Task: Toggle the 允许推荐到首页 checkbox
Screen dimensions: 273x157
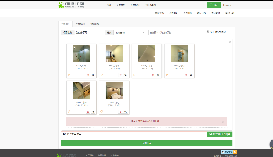Action: coord(207,32)
